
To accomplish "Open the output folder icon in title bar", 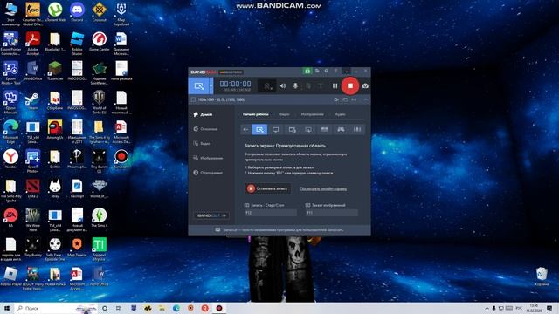I will pos(317,72).
